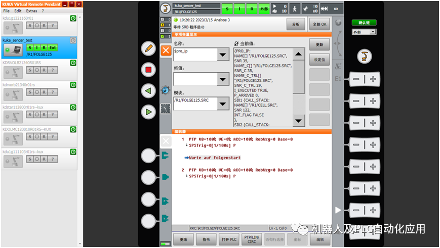Toggle power for kdrvorb21340r01rs
The image size is (440, 248).
pyautogui.click(x=73, y=85)
